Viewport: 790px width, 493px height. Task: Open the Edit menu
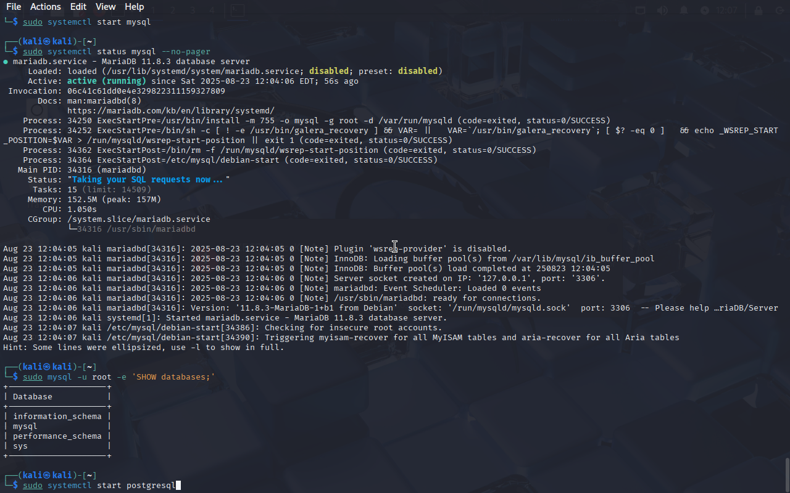78,7
